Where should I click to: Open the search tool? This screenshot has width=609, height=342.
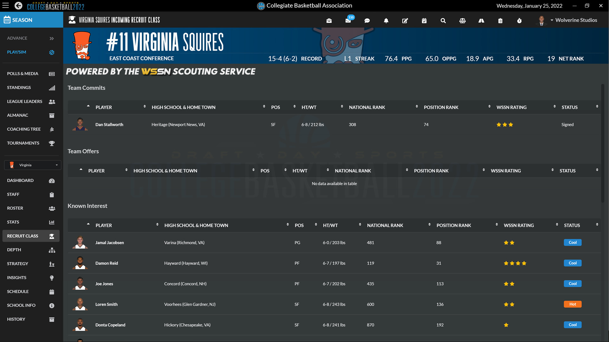pos(443,21)
